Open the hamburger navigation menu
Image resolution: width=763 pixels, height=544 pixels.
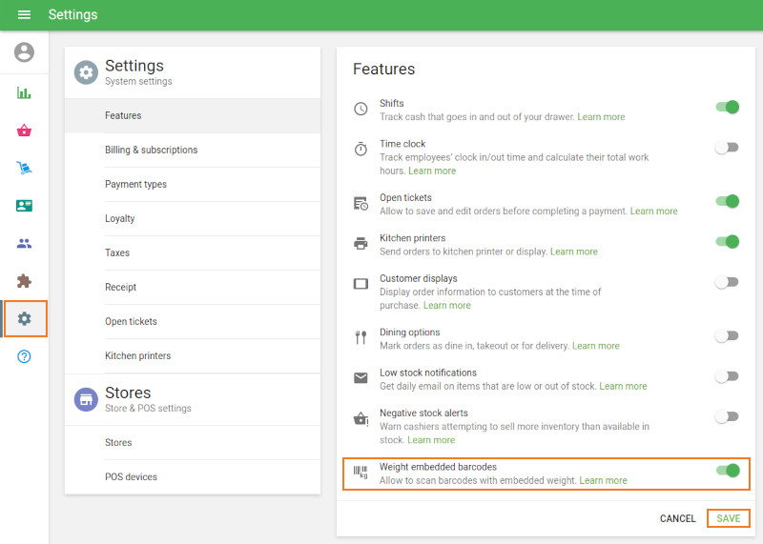[24, 15]
